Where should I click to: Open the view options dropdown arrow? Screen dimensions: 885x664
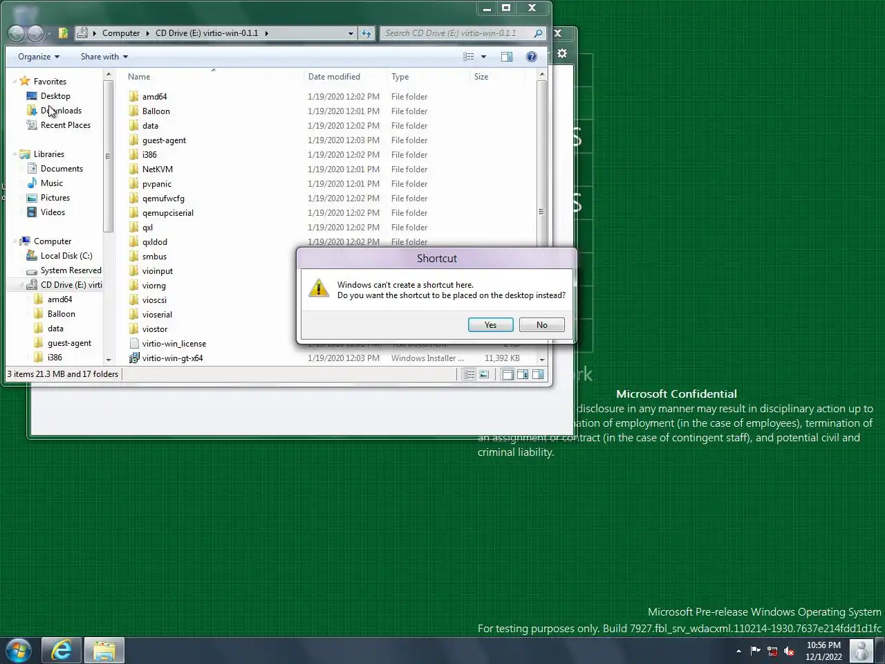483,57
